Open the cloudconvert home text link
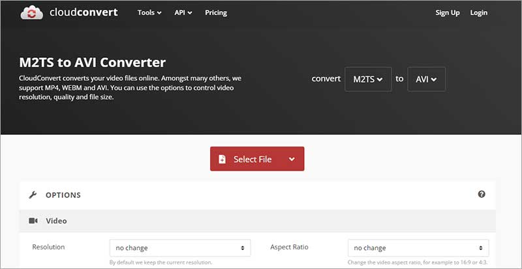Viewport: 522px width, 269px height. pyautogui.click(x=84, y=12)
